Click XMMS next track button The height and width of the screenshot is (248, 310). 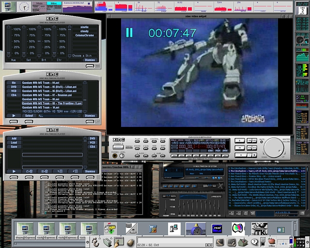click(188, 186)
